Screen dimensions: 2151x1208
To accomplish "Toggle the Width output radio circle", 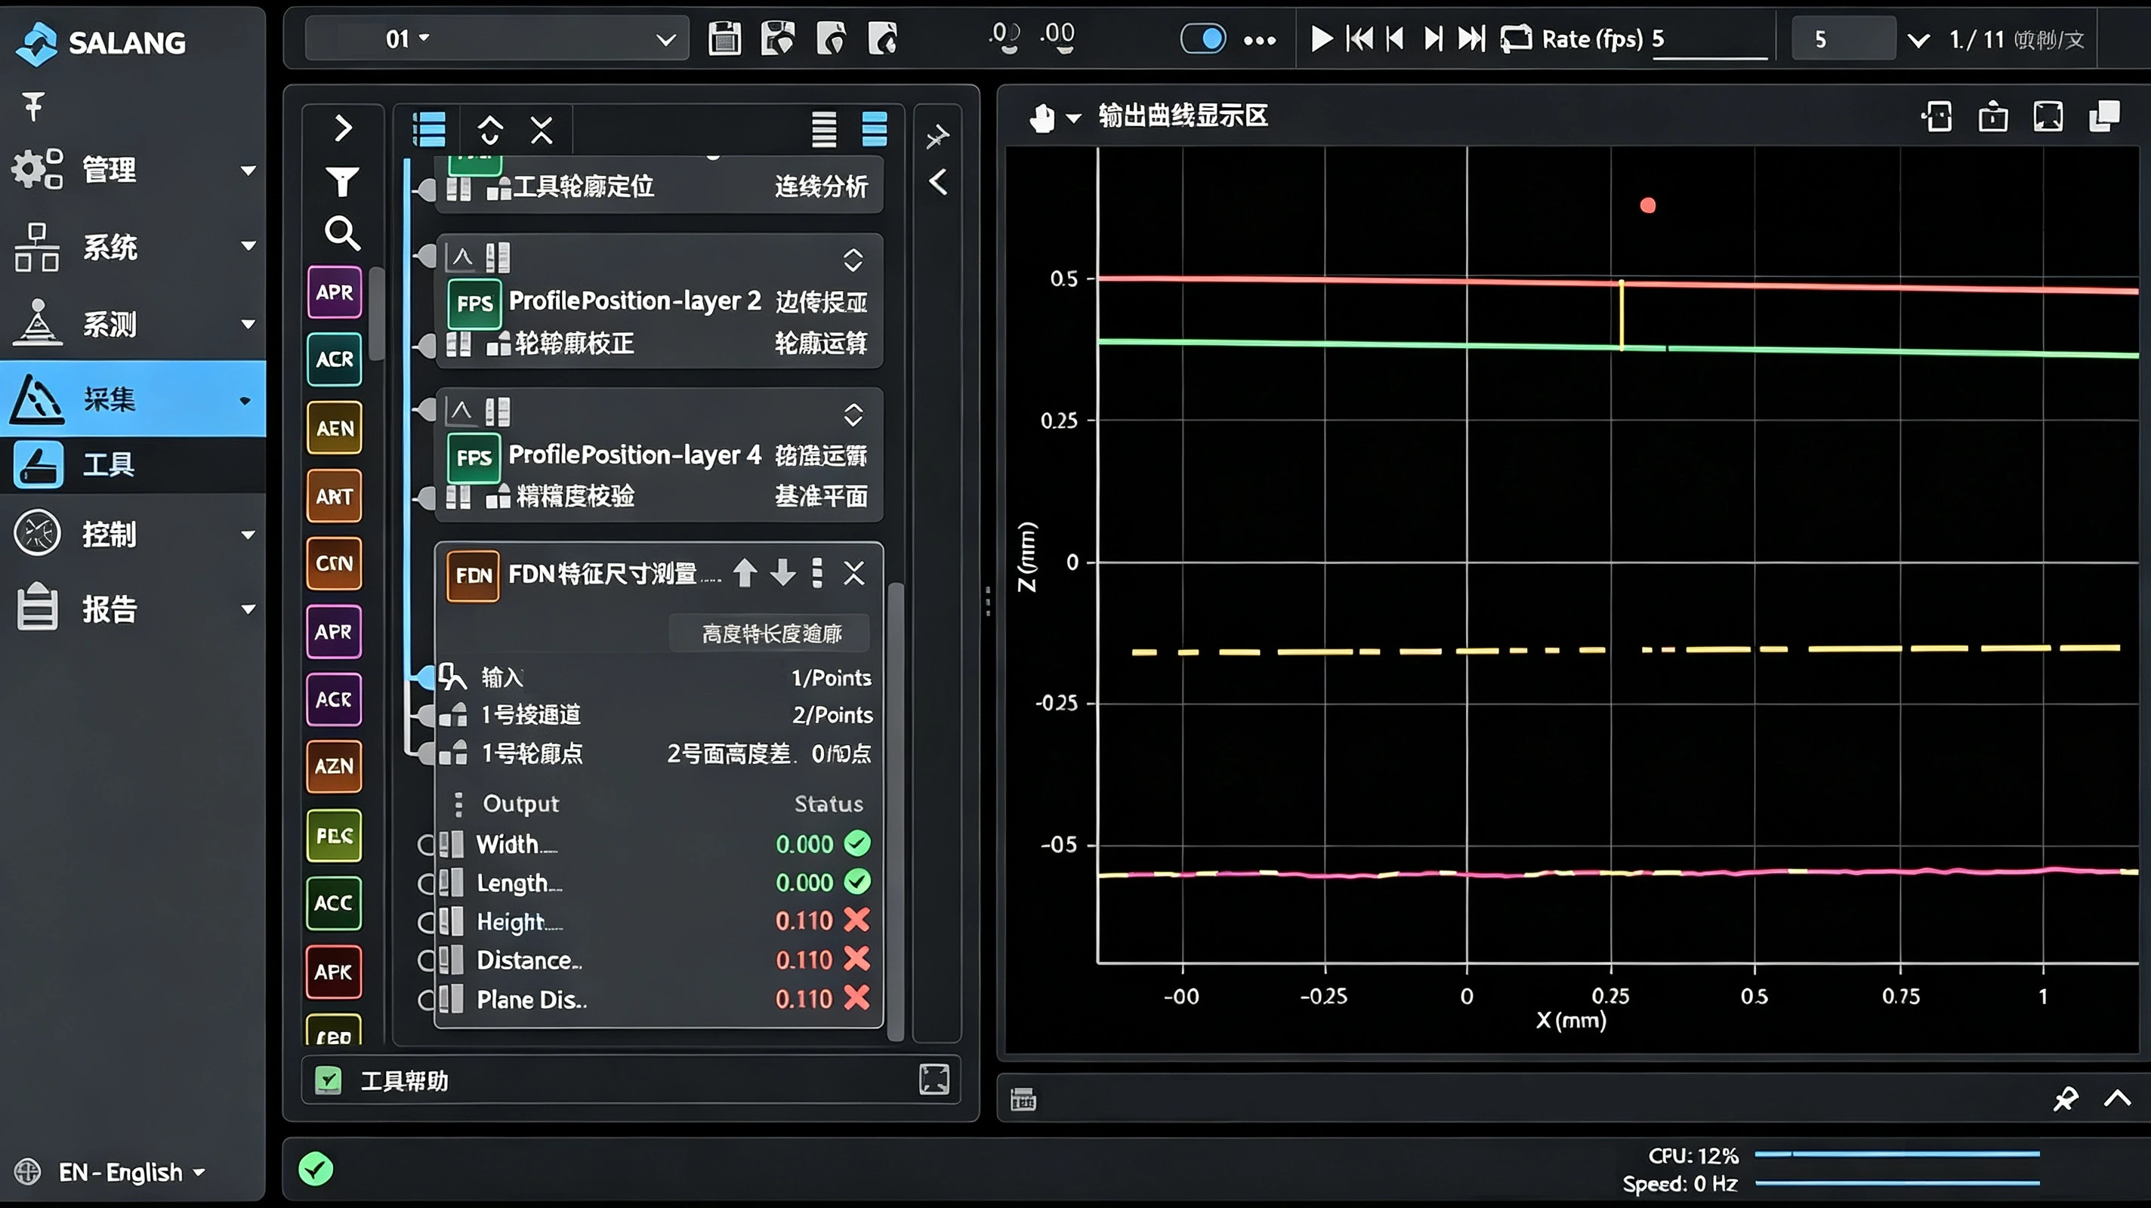I will [426, 845].
